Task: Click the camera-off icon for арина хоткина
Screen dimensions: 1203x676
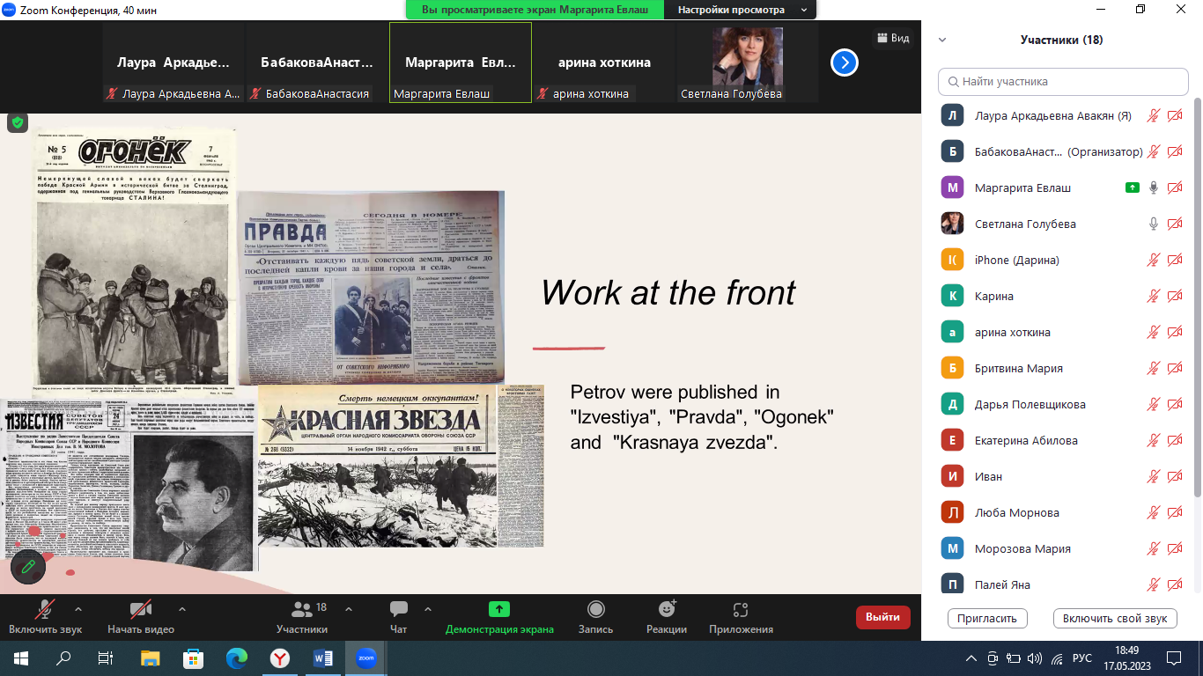Action: [x=1175, y=332]
